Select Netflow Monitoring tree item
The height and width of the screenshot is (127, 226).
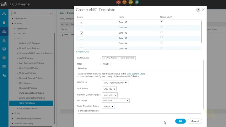[24, 124]
